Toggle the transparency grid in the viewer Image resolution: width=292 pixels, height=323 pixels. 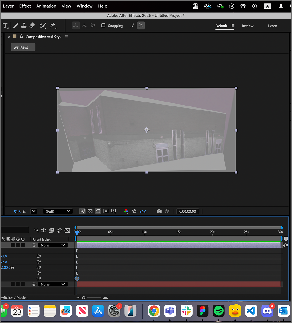[90, 211]
